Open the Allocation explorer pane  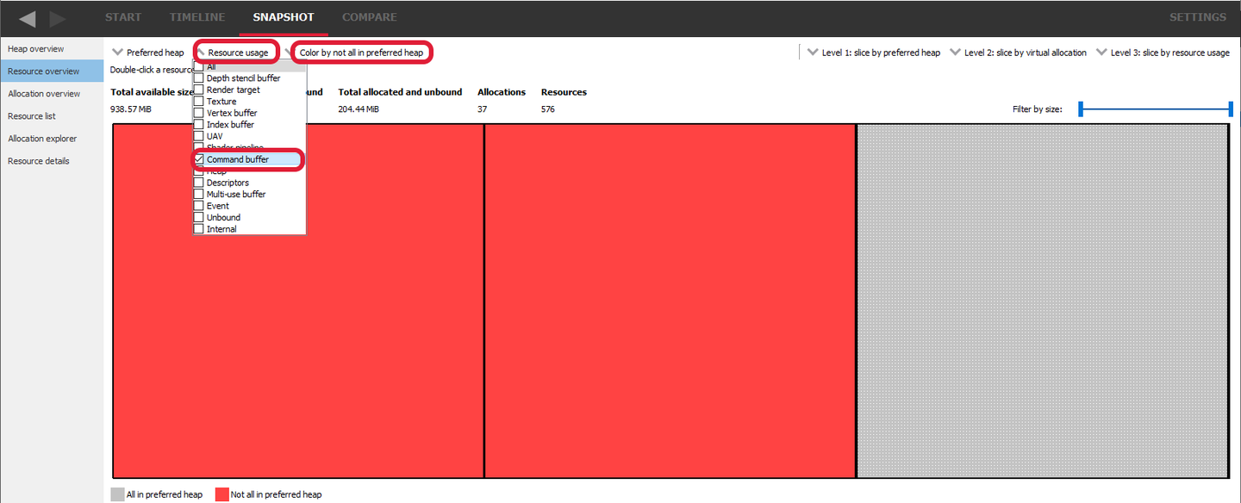click(x=44, y=138)
